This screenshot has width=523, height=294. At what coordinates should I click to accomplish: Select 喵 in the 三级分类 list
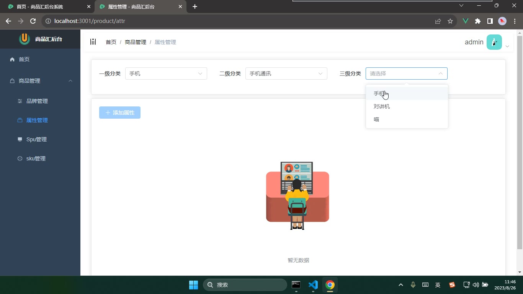(x=407, y=119)
